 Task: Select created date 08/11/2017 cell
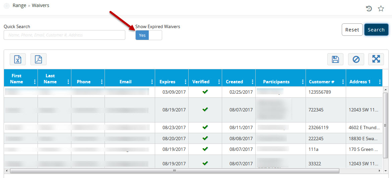[x=239, y=127]
